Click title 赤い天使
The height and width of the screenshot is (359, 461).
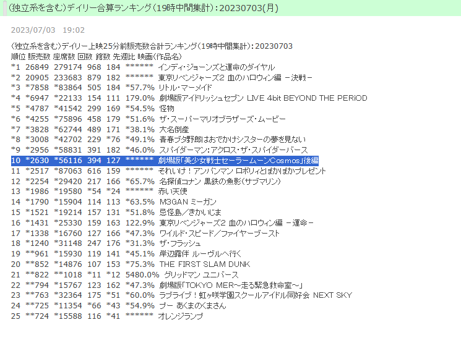pyautogui.click(x=173, y=192)
